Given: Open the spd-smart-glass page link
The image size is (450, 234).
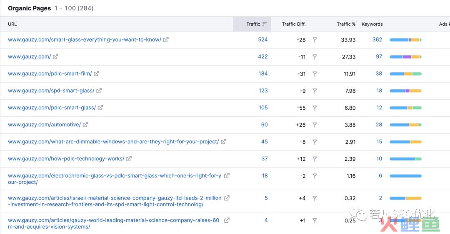Looking at the screenshot, I should 51,91.
